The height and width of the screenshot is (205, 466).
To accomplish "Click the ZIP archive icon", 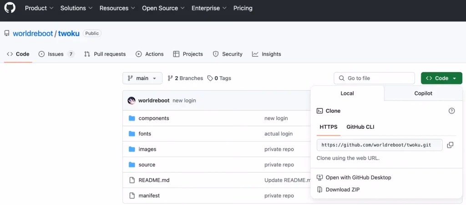I will [x=320, y=190].
